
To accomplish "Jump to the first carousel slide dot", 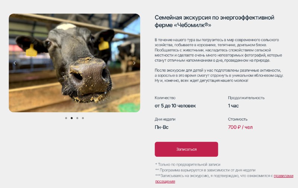I will click(66, 118).
